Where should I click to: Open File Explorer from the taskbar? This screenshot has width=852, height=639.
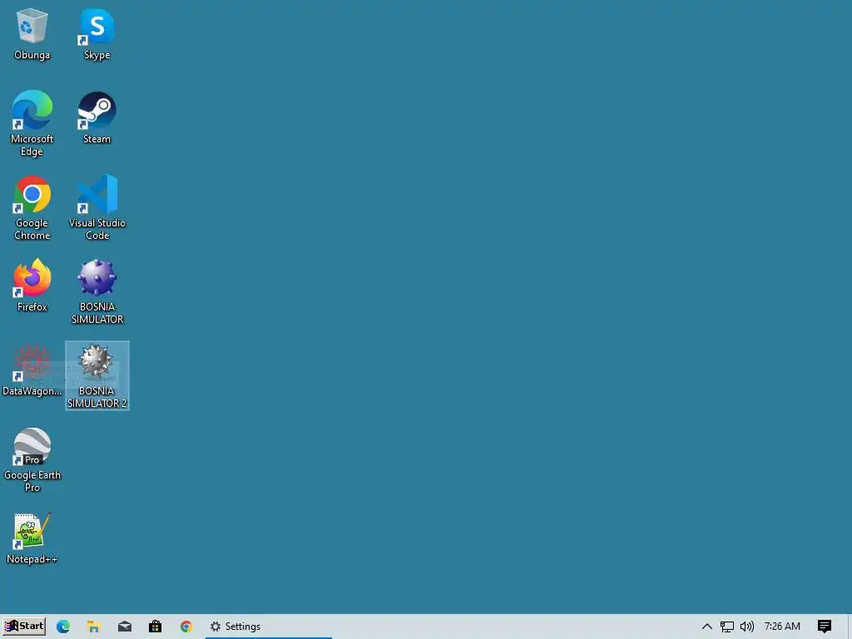pos(93,627)
